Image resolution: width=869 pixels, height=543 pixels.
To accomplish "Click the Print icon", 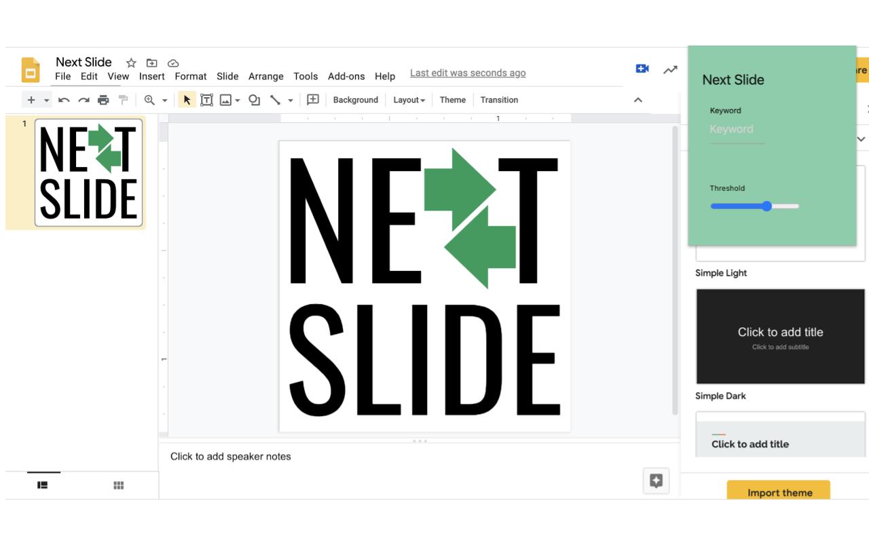I will click(103, 100).
